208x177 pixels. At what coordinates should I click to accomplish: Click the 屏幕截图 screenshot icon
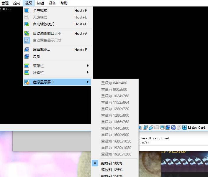(x=27, y=50)
